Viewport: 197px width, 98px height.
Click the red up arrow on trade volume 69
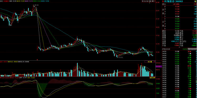(x=190, y=66)
